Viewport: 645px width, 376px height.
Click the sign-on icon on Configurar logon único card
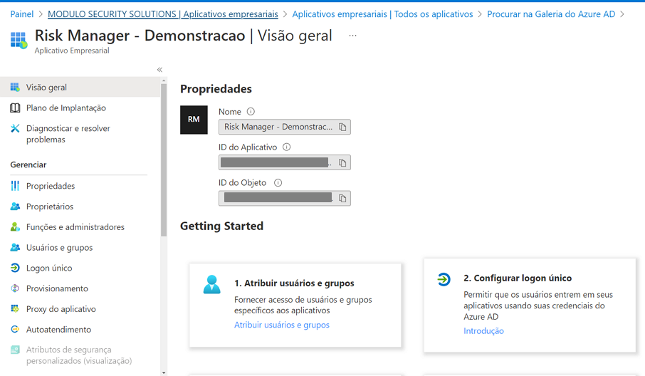pos(444,279)
